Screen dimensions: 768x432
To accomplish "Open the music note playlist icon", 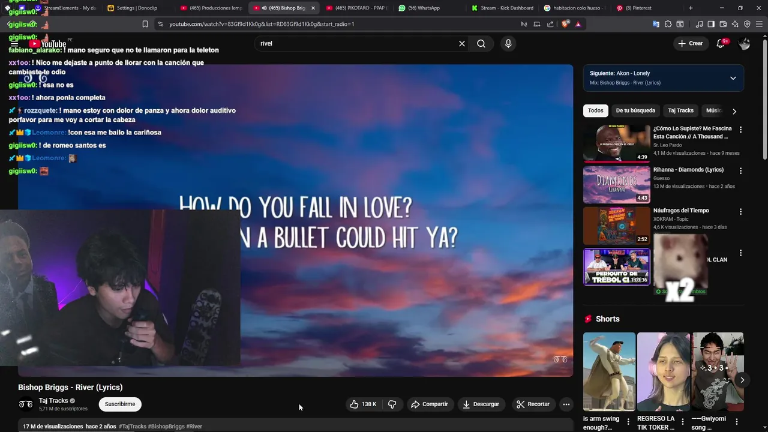I will coord(699,24).
